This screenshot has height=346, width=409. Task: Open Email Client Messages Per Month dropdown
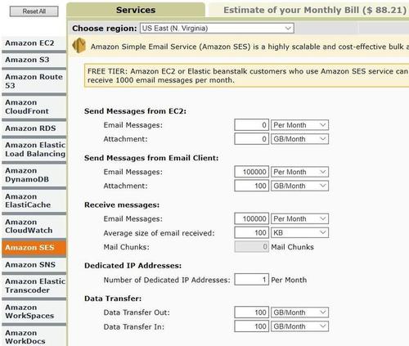(x=299, y=172)
